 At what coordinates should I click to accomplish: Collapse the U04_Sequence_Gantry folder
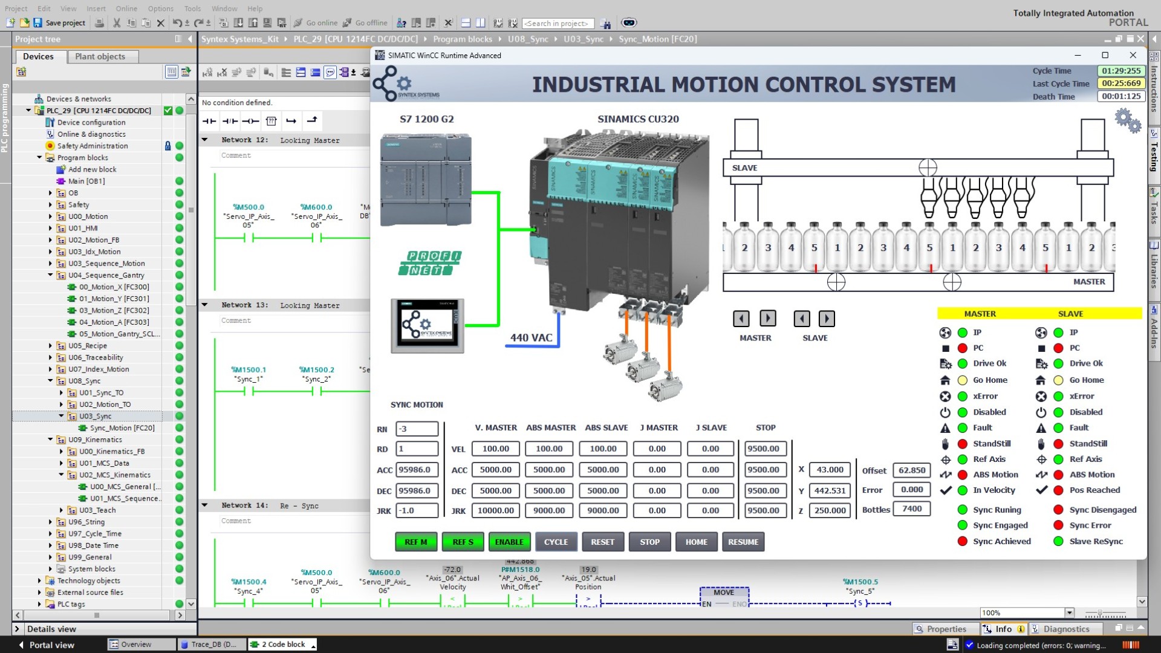coord(50,276)
